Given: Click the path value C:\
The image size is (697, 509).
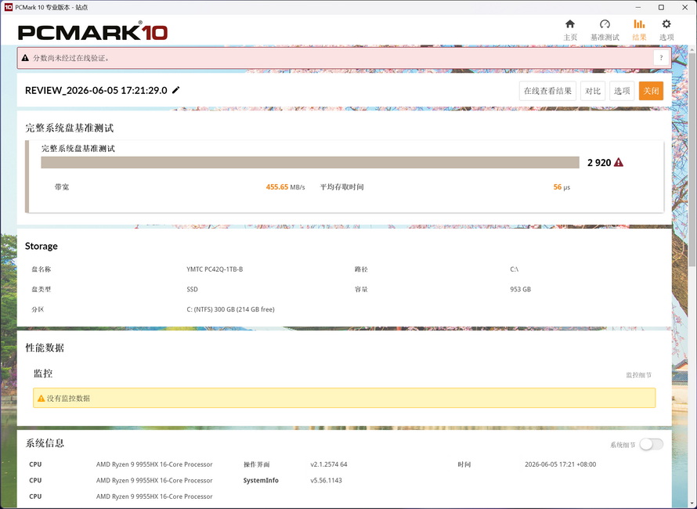Looking at the screenshot, I should [514, 269].
